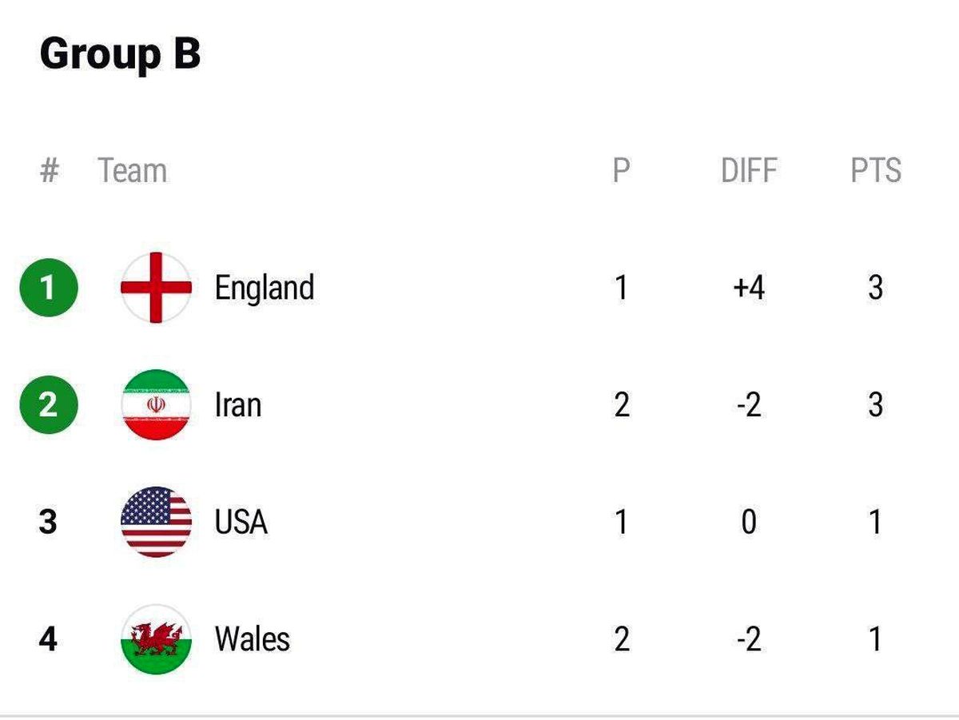
Task: Click the Team column header
Action: click(x=133, y=170)
